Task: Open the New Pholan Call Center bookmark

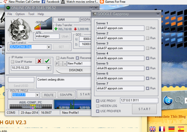Action: coord(22,2)
